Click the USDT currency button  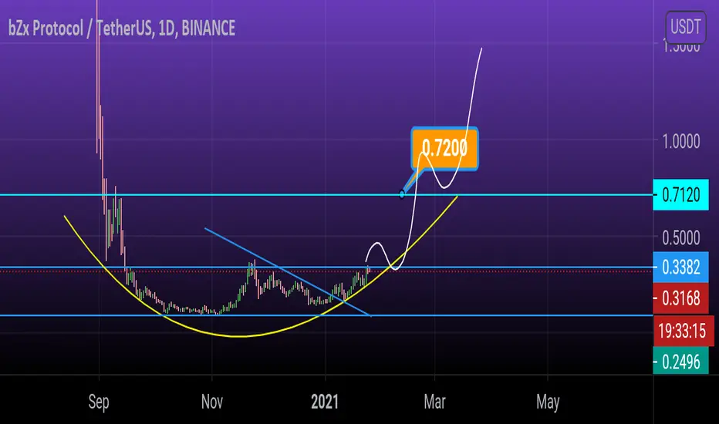[x=686, y=26]
